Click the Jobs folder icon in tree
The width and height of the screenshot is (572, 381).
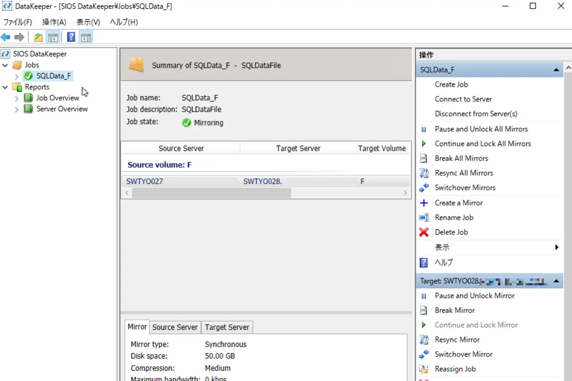point(17,65)
